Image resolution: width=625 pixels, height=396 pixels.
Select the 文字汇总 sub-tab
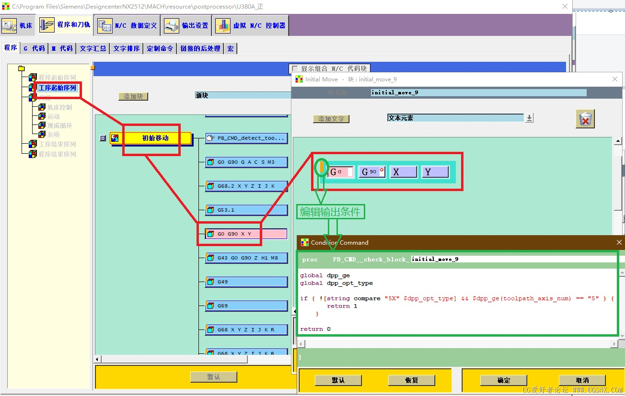pyautogui.click(x=93, y=48)
